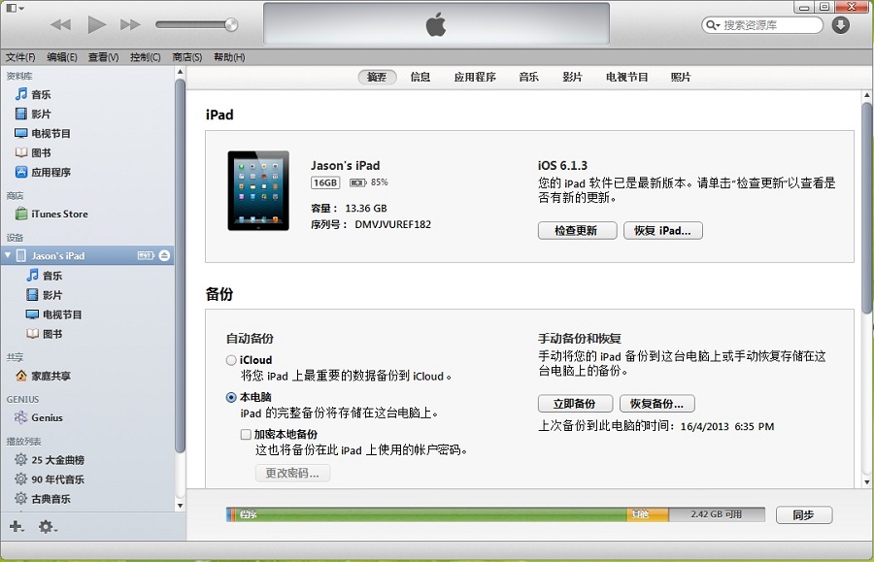This screenshot has height=562, width=874.
Task: Click the iPad device thumbnail image
Action: pos(258,190)
